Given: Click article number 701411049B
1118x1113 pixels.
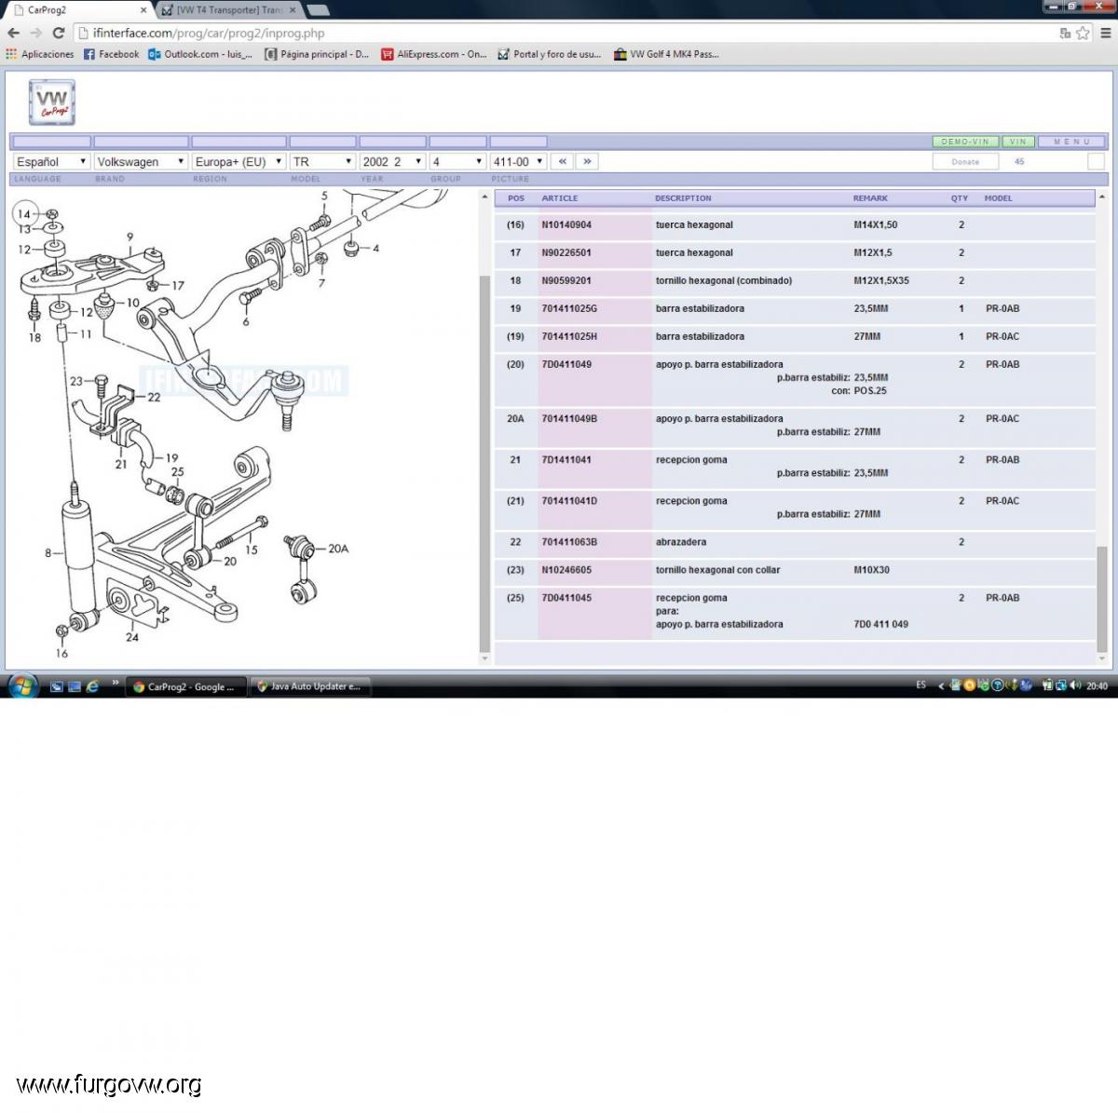Looking at the screenshot, I should 569,419.
